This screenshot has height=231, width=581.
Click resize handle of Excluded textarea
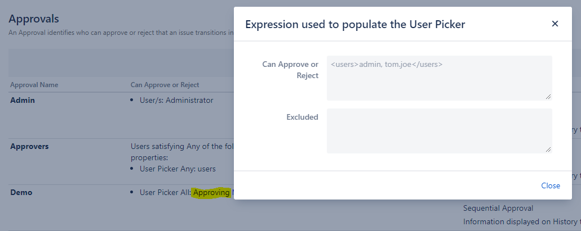coord(548,150)
